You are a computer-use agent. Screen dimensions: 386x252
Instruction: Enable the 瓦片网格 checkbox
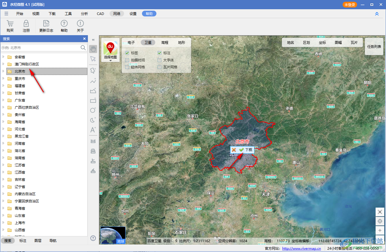pos(159,67)
